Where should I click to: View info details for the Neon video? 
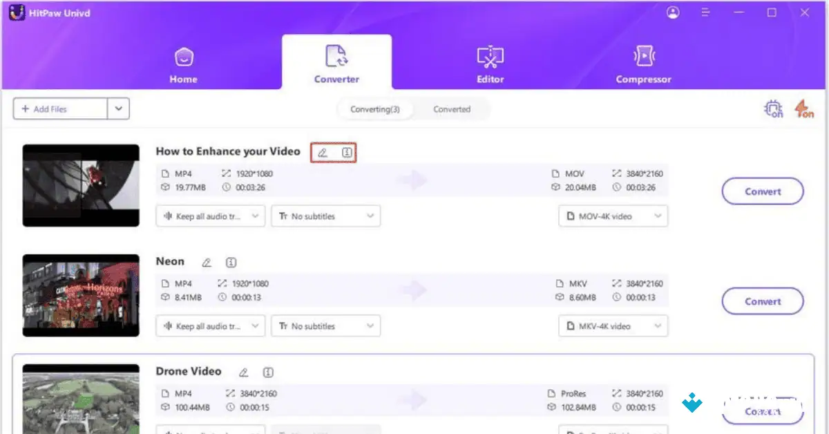point(231,262)
